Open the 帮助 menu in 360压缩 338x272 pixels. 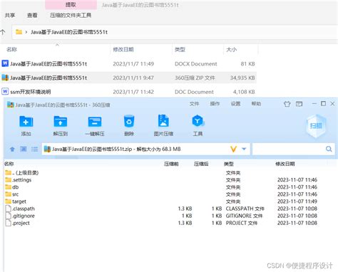[x=256, y=104]
